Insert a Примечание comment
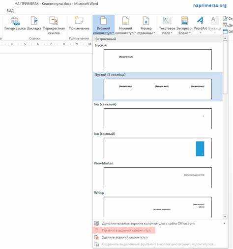233x249 pixels. 79,24
